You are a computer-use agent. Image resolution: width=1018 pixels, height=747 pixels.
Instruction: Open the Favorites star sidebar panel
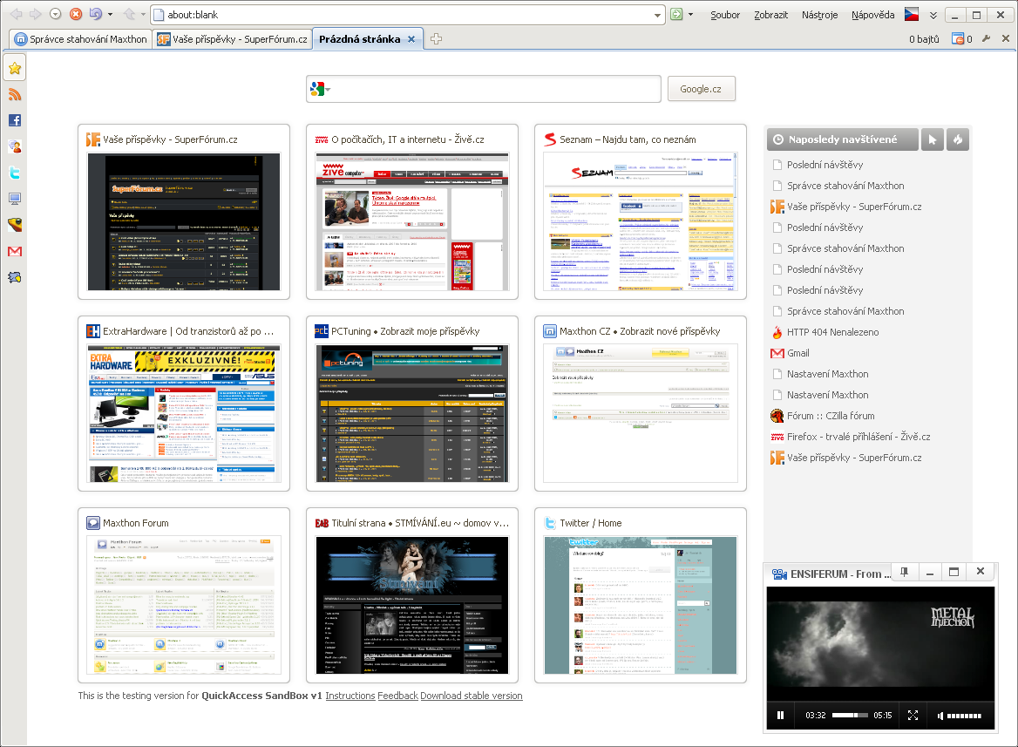click(x=14, y=68)
